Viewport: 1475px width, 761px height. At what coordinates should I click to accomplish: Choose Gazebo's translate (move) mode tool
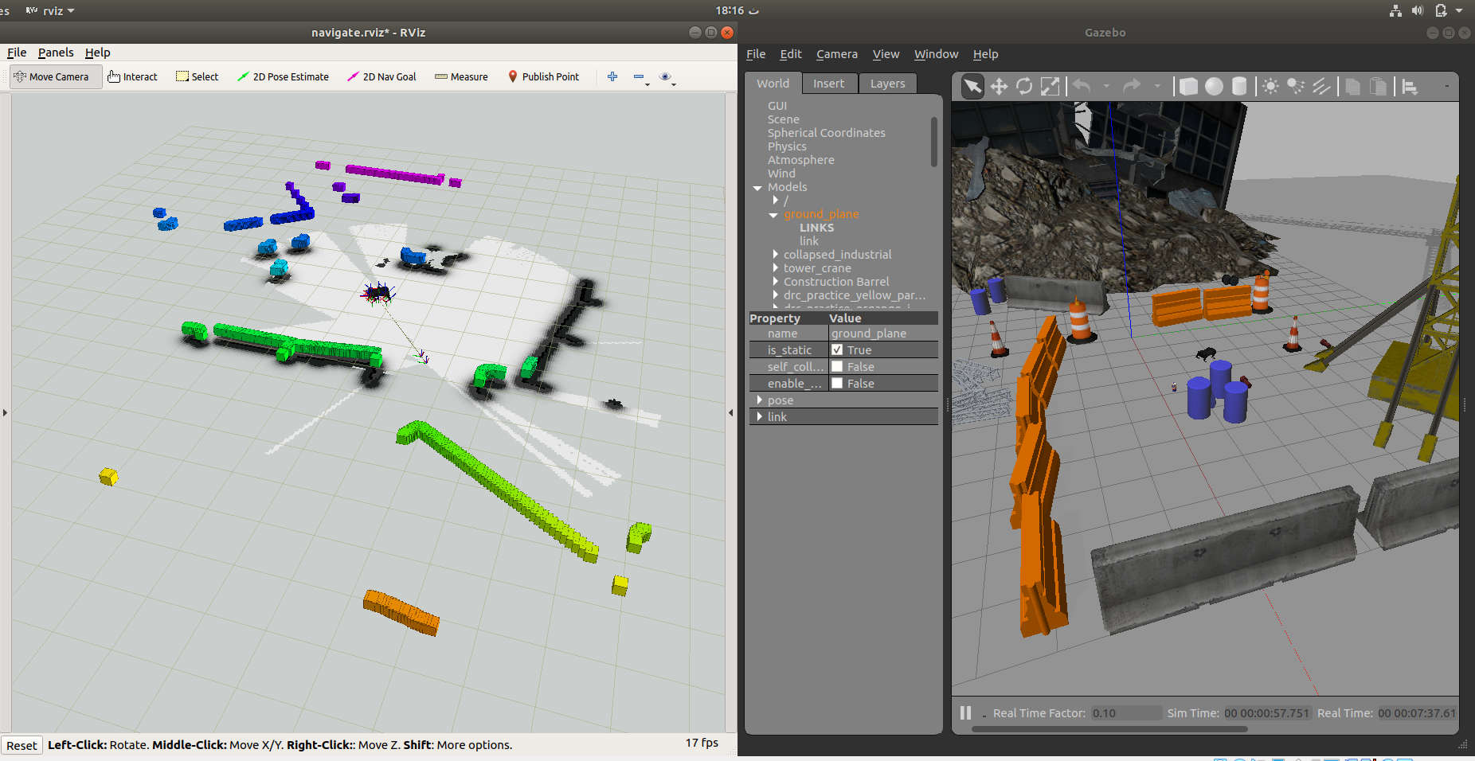point(999,86)
